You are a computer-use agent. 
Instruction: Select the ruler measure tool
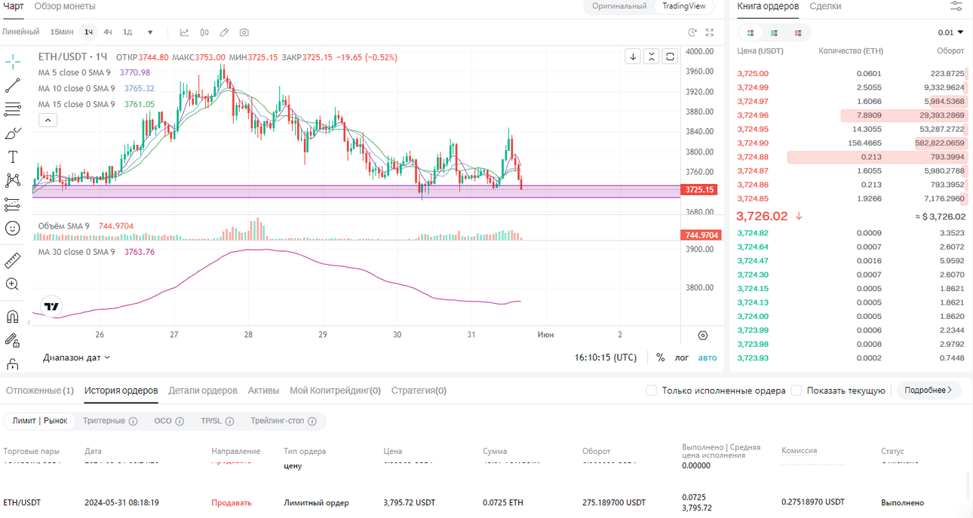(13, 261)
